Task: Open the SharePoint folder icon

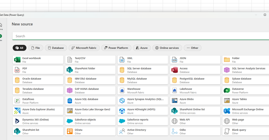Action: click(70, 70)
